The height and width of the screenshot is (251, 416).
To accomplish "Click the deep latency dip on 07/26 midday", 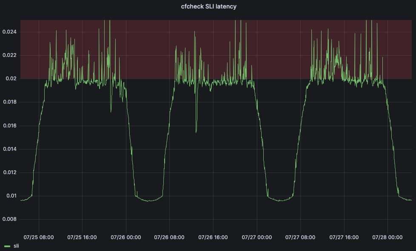I will 196,131.
